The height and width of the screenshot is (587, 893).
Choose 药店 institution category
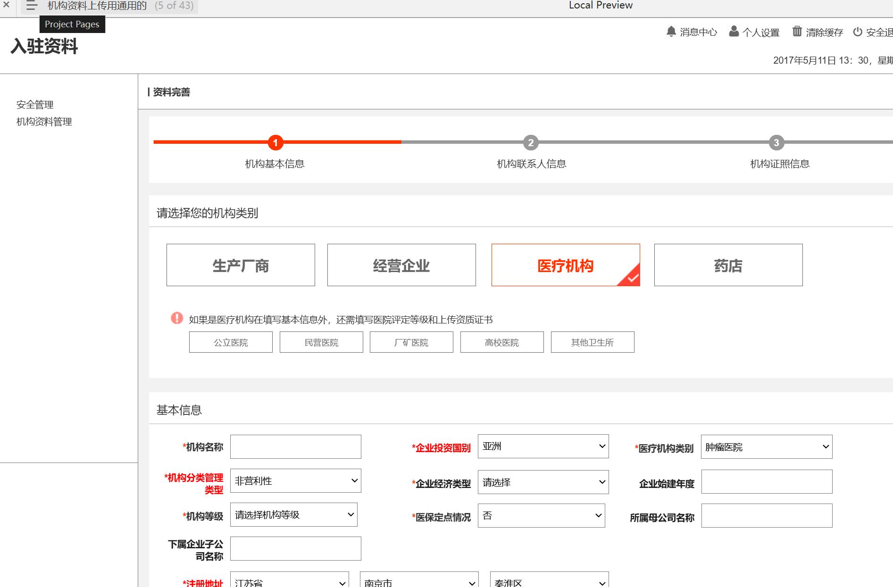click(728, 265)
